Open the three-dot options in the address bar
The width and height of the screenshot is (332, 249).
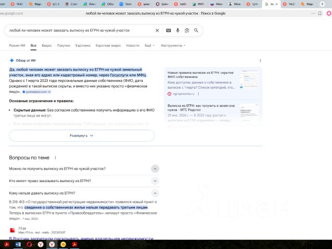313,13
